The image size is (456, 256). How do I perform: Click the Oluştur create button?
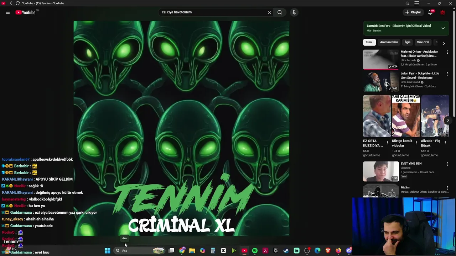pyautogui.click(x=413, y=12)
